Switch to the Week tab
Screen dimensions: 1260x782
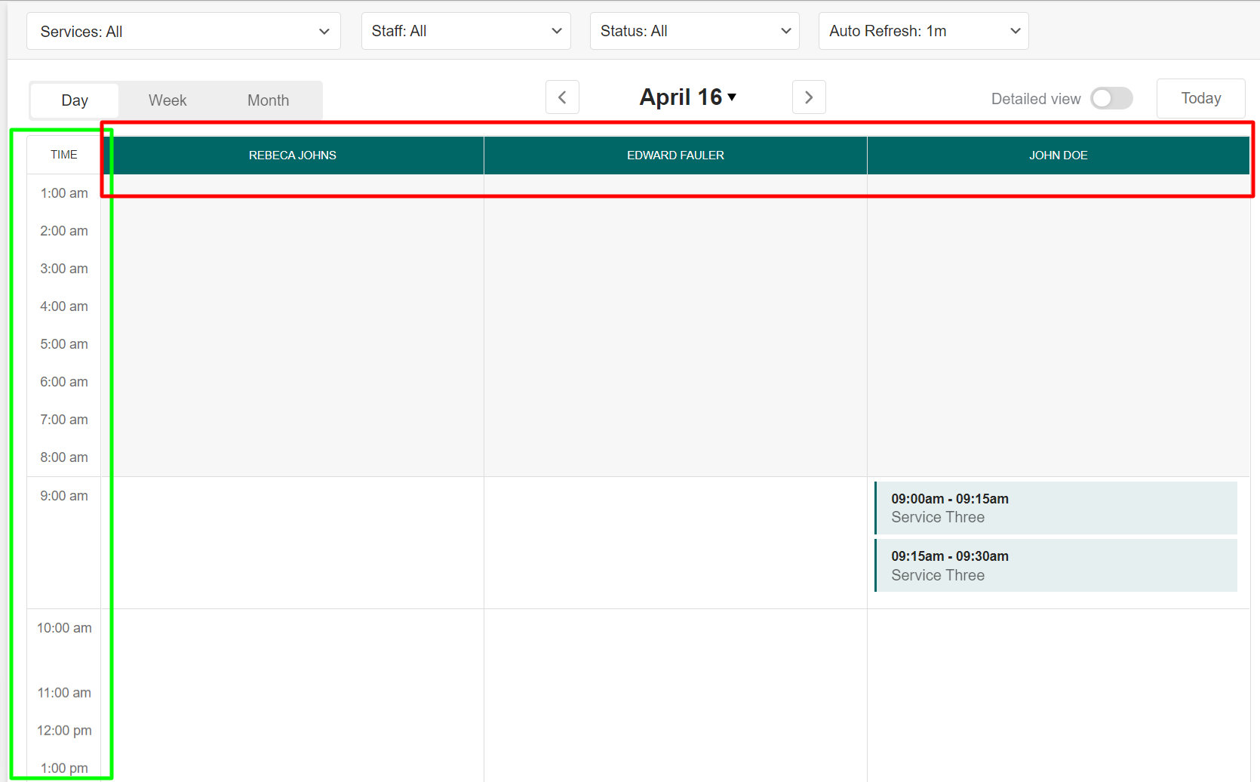[x=167, y=100]
